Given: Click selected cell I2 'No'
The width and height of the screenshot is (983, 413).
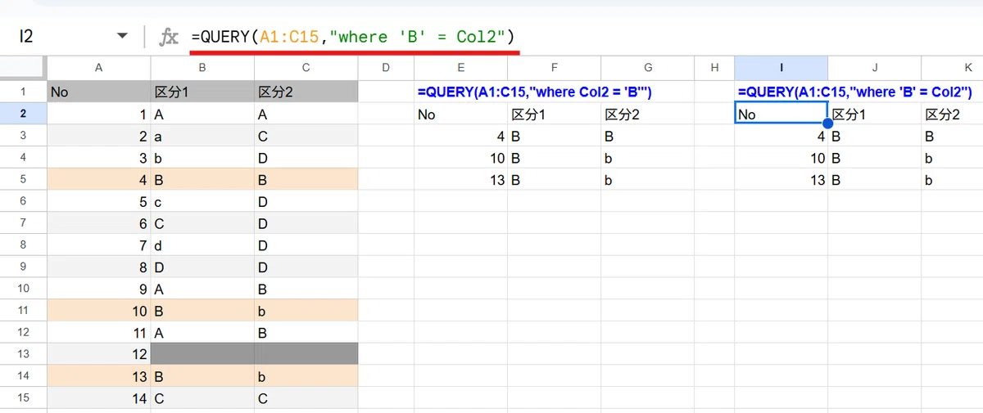Looking at the screenshot, I should [781, 114].
